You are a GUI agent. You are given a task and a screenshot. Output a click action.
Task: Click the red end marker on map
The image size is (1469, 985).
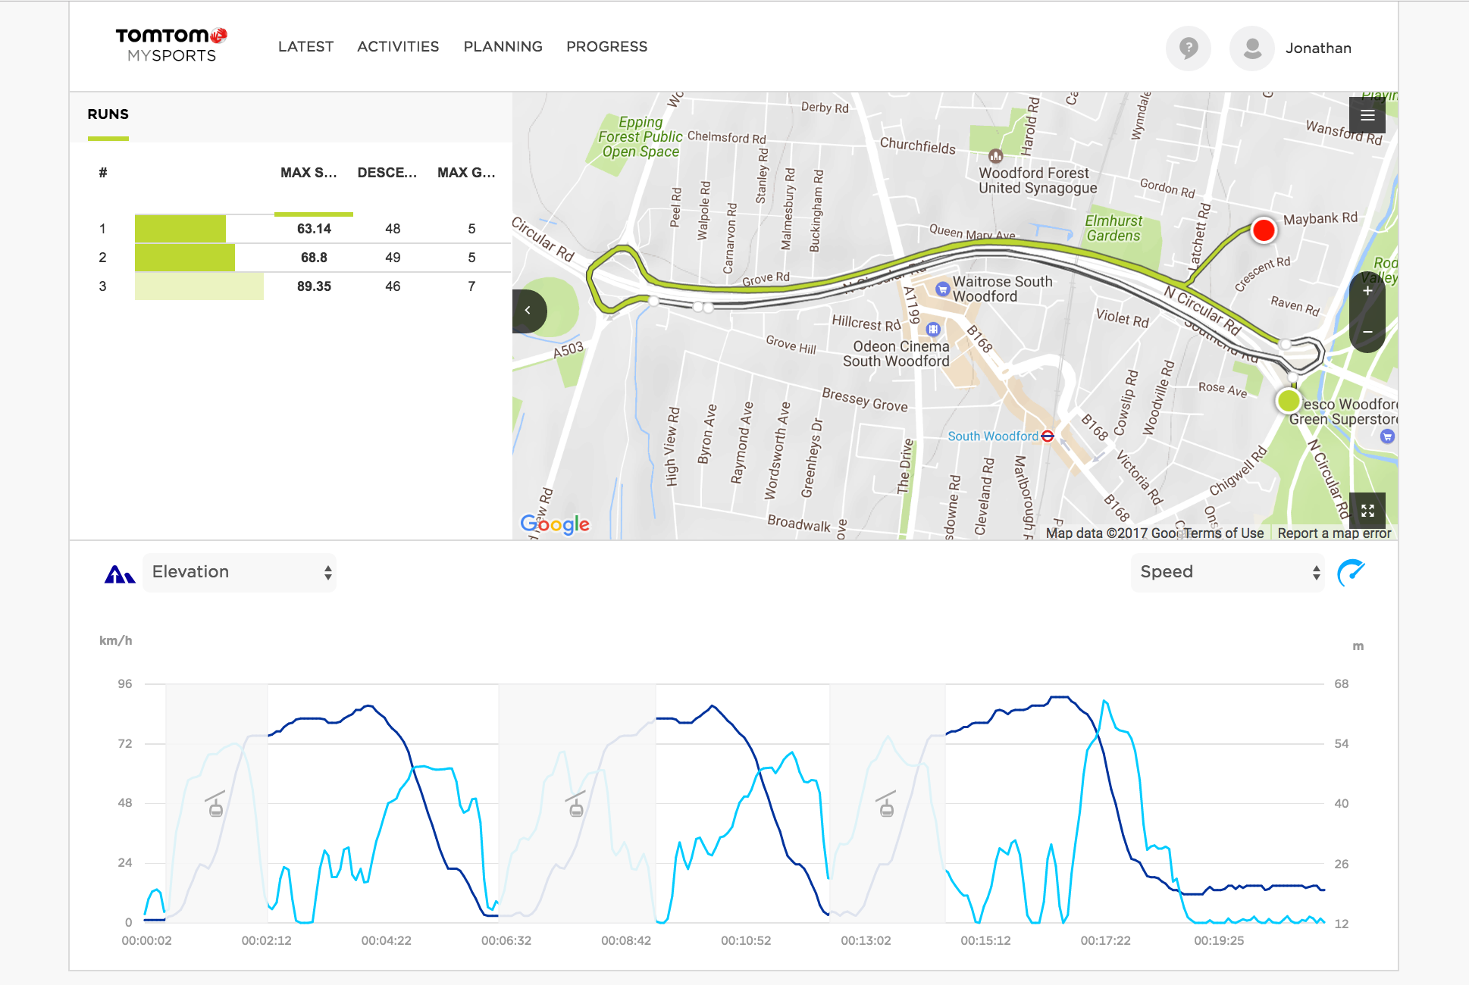[1264, 230]
